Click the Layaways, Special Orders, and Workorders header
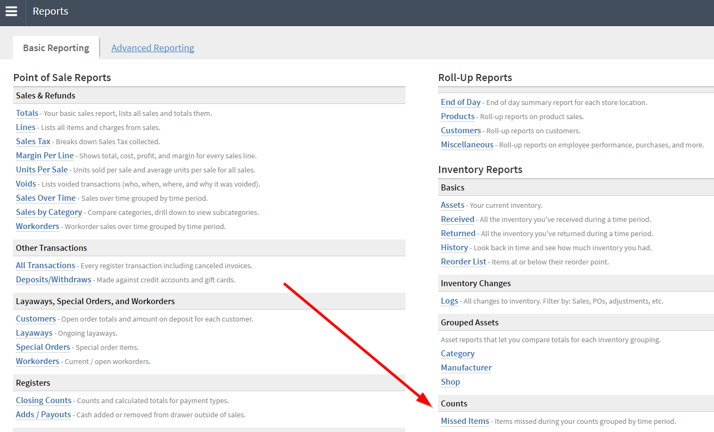The height and width of the screenshot is (432, 714). click(x=209, y=301)
